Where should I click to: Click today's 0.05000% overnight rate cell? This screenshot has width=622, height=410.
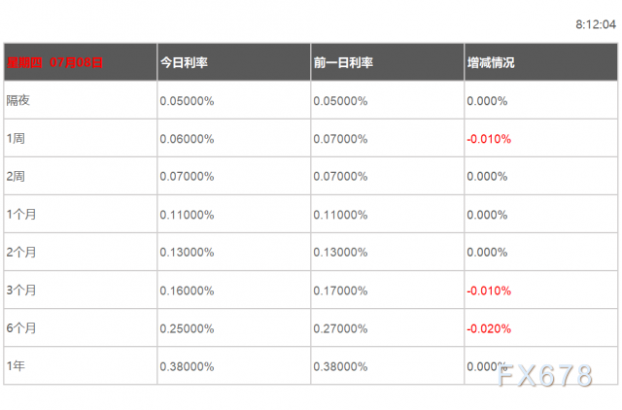click(x=187, y=101)
